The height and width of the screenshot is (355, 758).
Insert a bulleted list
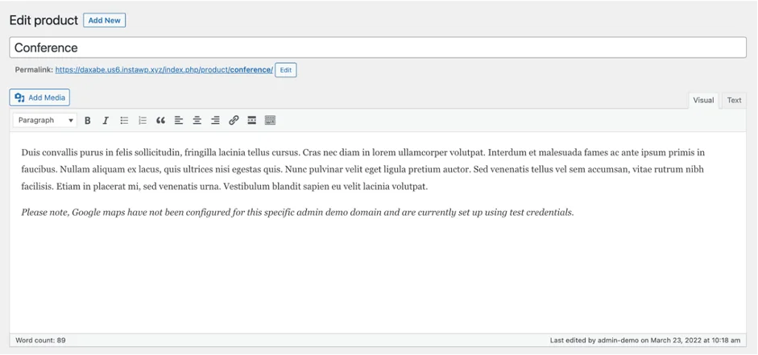[x=124, y=121]
